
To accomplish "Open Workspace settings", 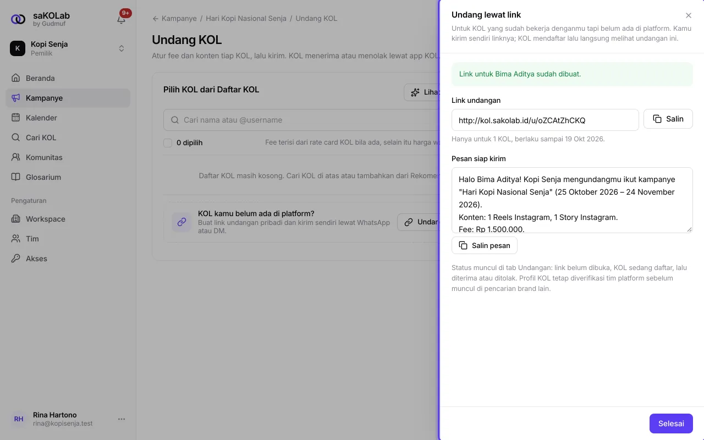I will 68,219.
